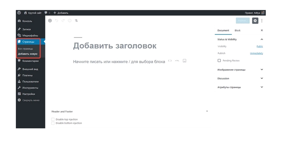The height and width of the screenshot is (145, 283).
Task: Open Медиафайлы menu
Action: click(31, 36)
